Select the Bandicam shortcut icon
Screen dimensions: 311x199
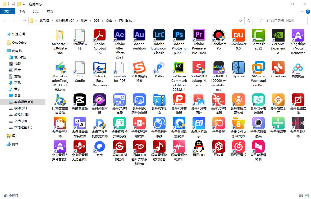coord(219,35)
